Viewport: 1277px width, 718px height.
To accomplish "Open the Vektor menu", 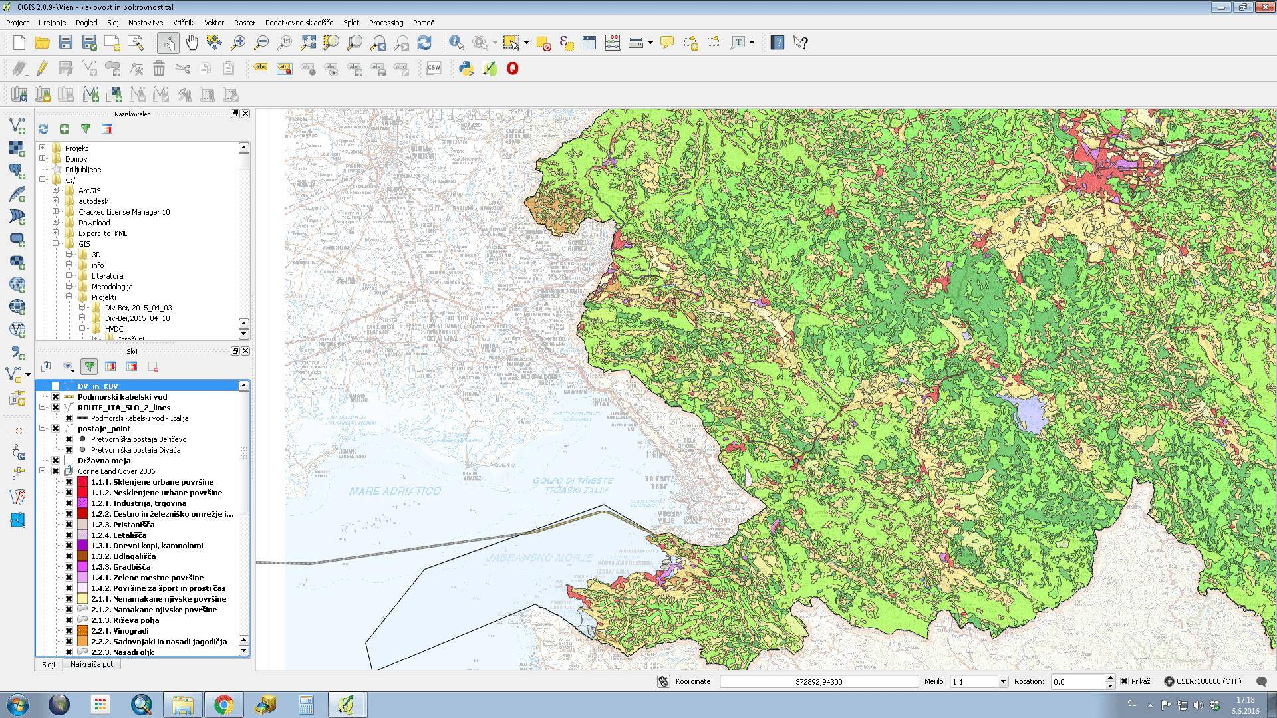I will click(x=213, y=23).
